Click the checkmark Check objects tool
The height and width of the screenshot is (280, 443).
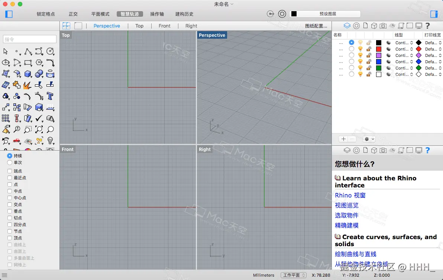[39, 118]
